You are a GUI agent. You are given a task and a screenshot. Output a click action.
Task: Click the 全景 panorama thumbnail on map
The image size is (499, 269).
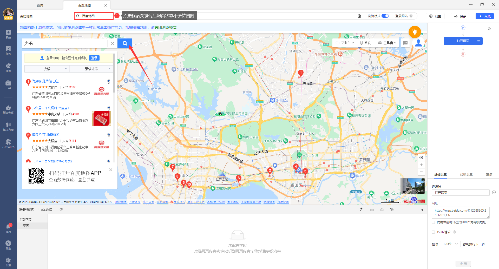pyautogui.click(x=412, y=186)
